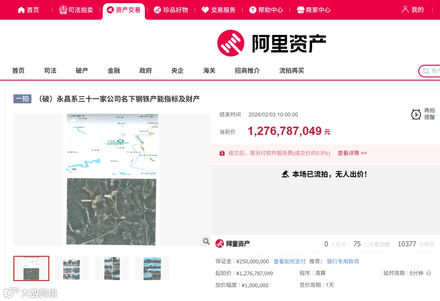The height and width of the screenshot is (301, 440).
Task: Click the 银行专用款项 link
Action: 343,261
